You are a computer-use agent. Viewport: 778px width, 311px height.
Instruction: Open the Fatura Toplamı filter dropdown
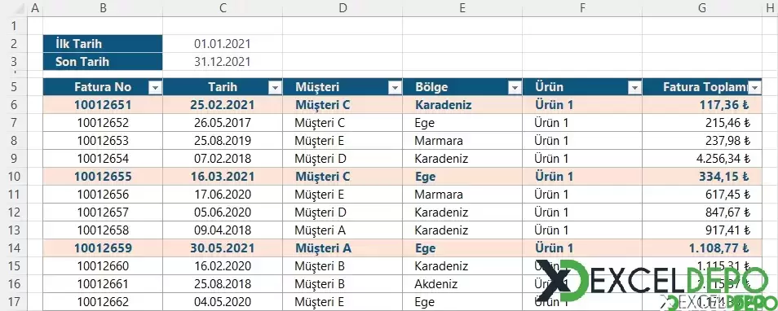754,88
